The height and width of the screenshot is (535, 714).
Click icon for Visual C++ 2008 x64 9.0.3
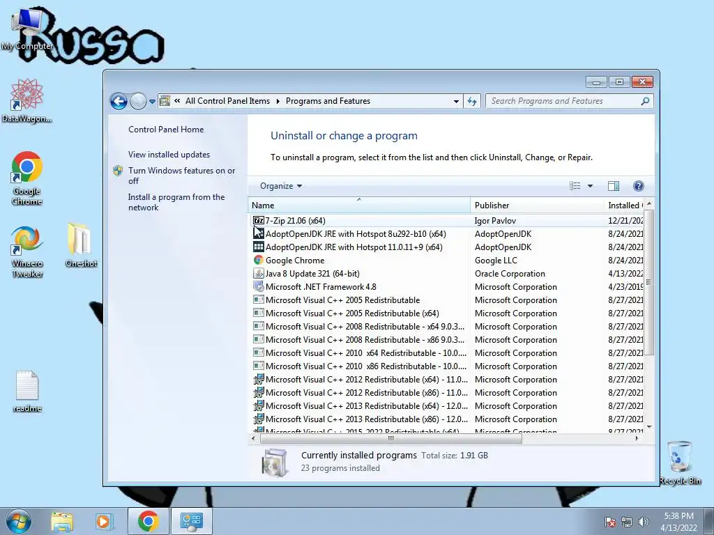click(x=258, y=327)
